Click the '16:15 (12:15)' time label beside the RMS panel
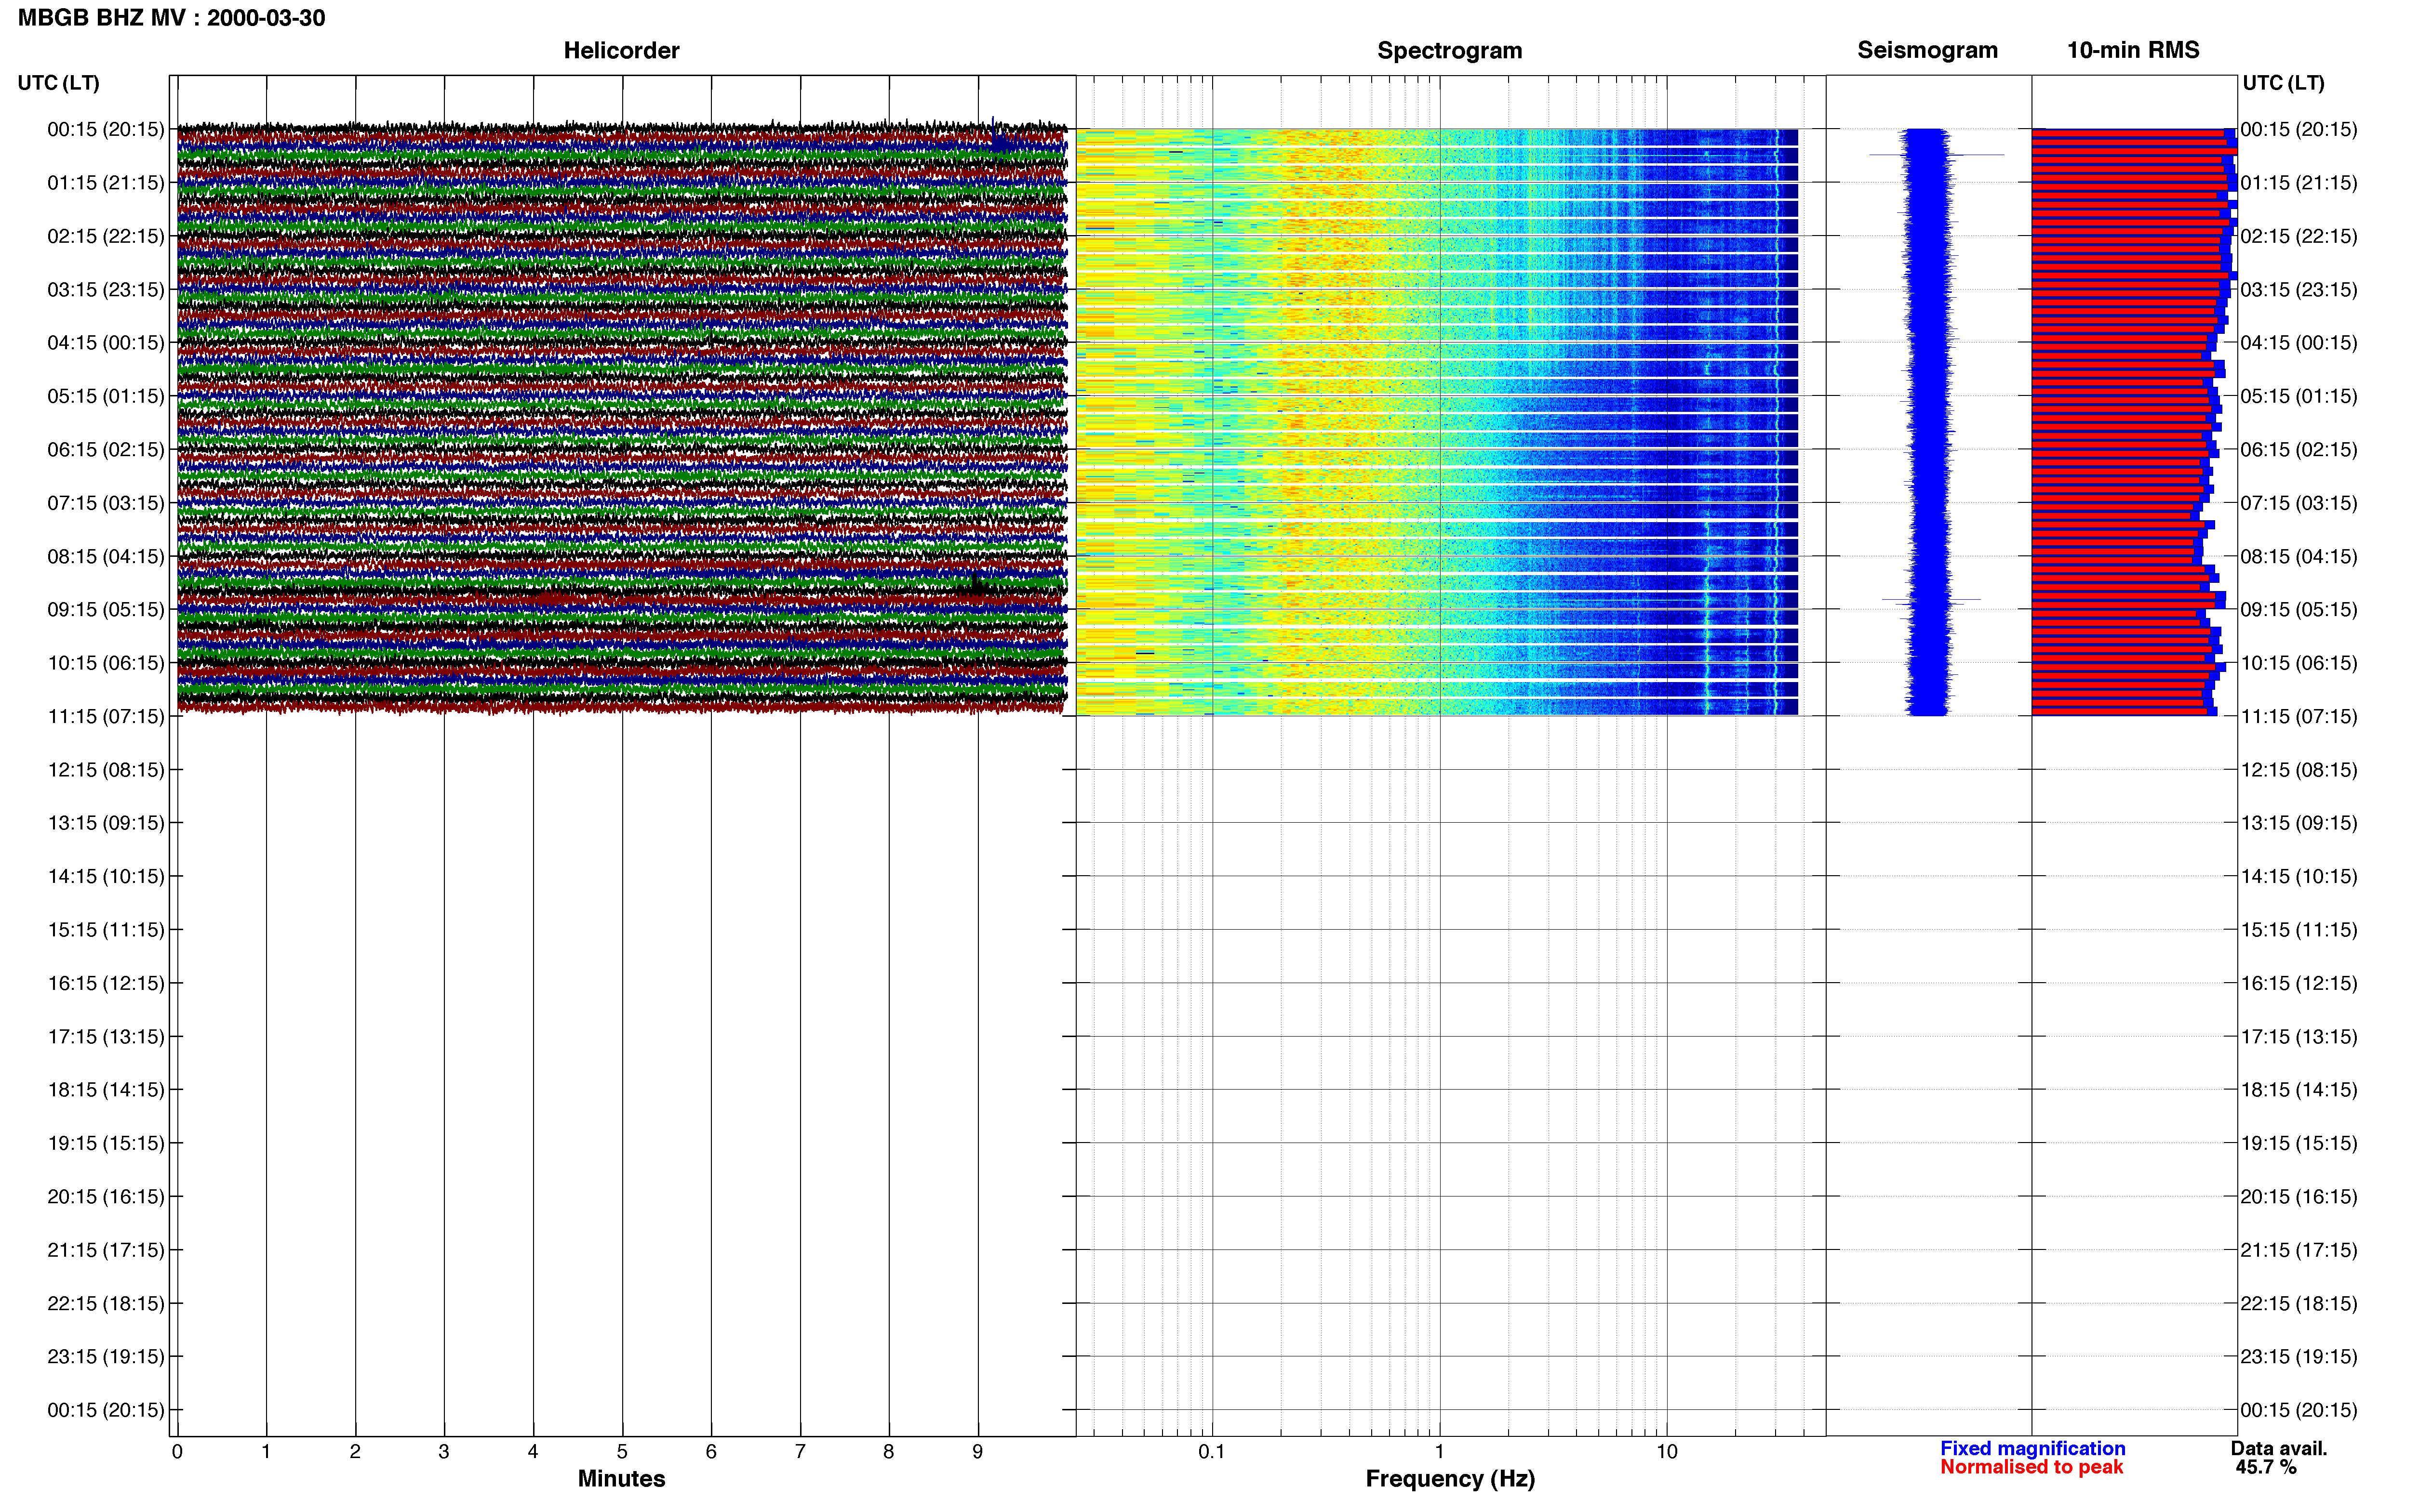Viewport: 2419px width, 1512px height. (x=2298, y=983)
